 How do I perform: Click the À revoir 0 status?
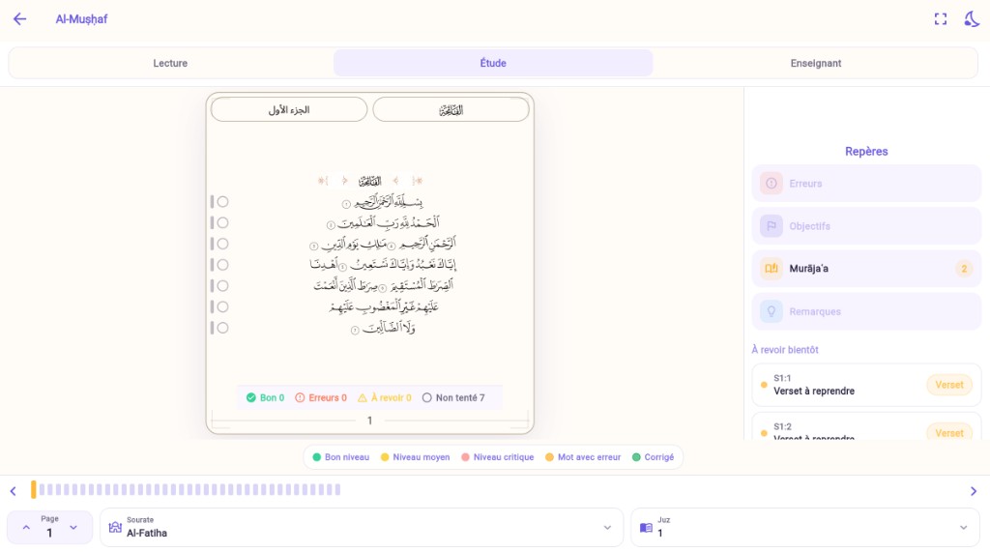(385, 397)
